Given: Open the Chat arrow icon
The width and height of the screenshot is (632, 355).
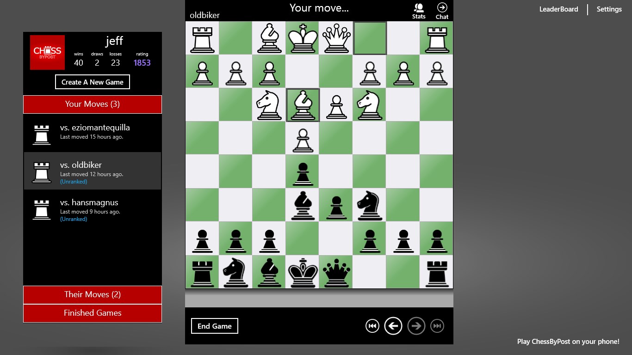Looking at the screenshot, I should (442, 11).
